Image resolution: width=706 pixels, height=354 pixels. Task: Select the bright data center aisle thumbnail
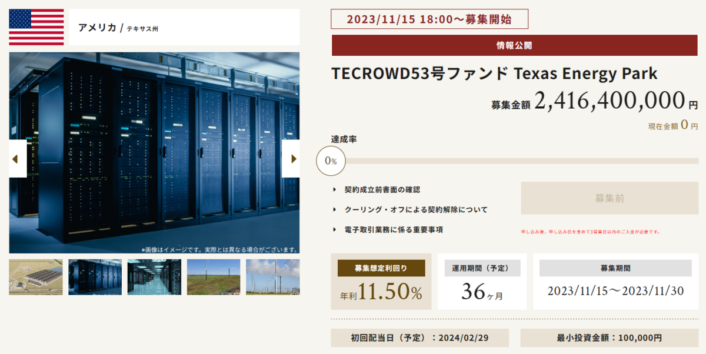[x=154, y=277]
